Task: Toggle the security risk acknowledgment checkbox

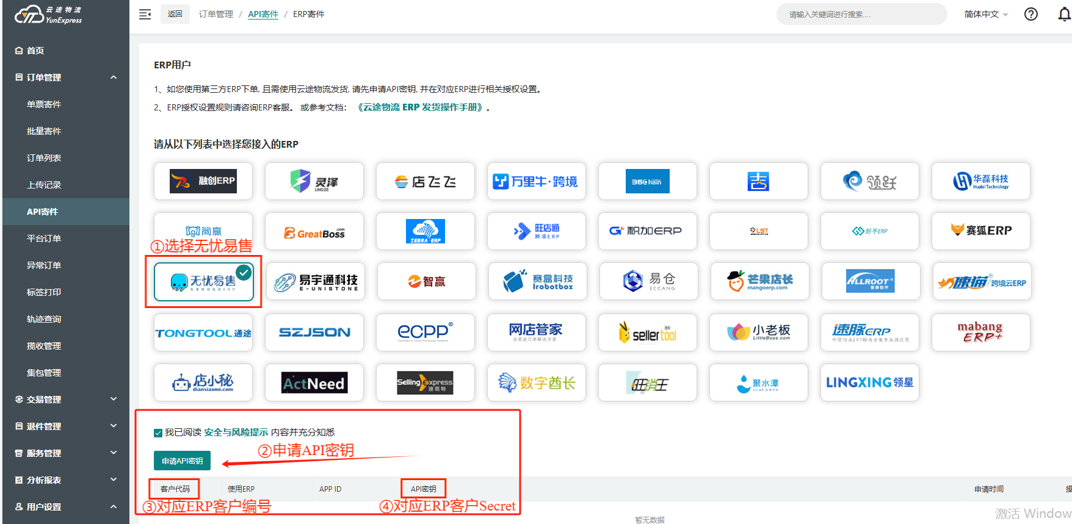Action: (x=158, y=433)
